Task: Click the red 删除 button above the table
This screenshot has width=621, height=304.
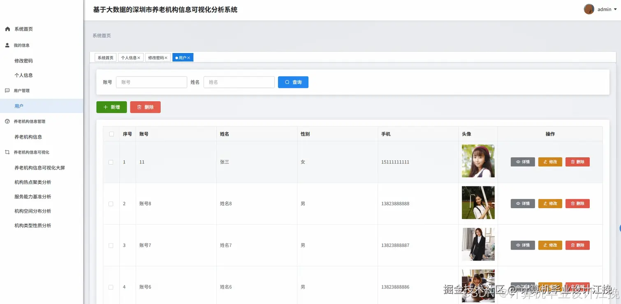Action: click(x=145, y=107)
